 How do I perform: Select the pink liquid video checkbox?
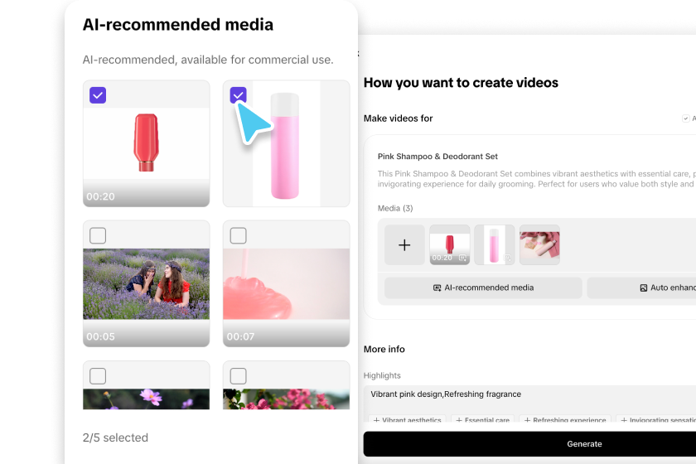pyautogui.click(x=238, y=235)
